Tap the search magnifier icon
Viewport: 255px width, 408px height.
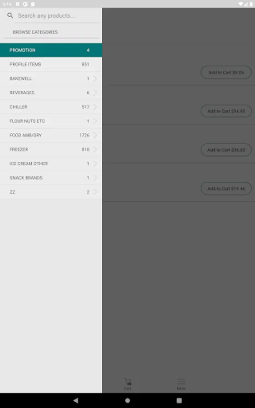[10, 15]
